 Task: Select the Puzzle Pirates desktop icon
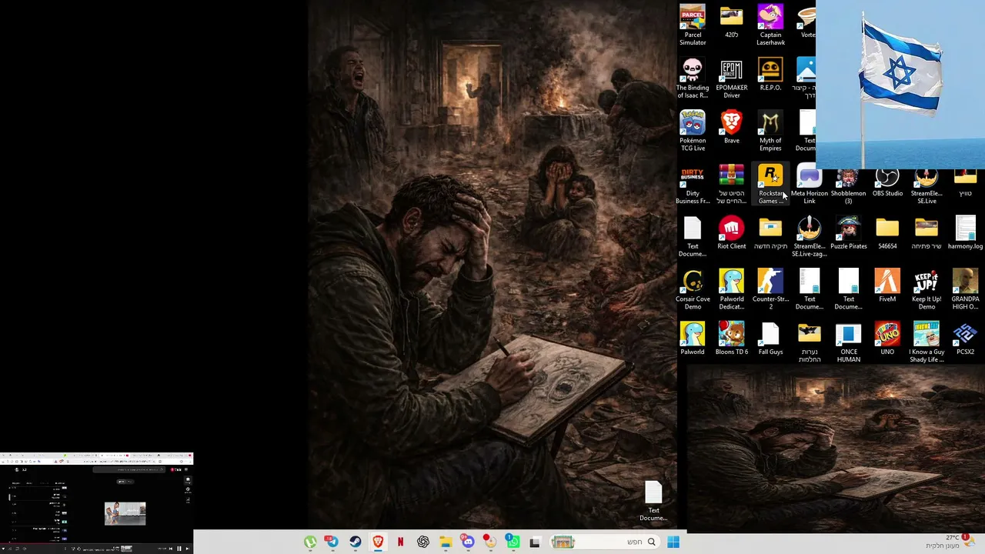[x=849, y=233]
